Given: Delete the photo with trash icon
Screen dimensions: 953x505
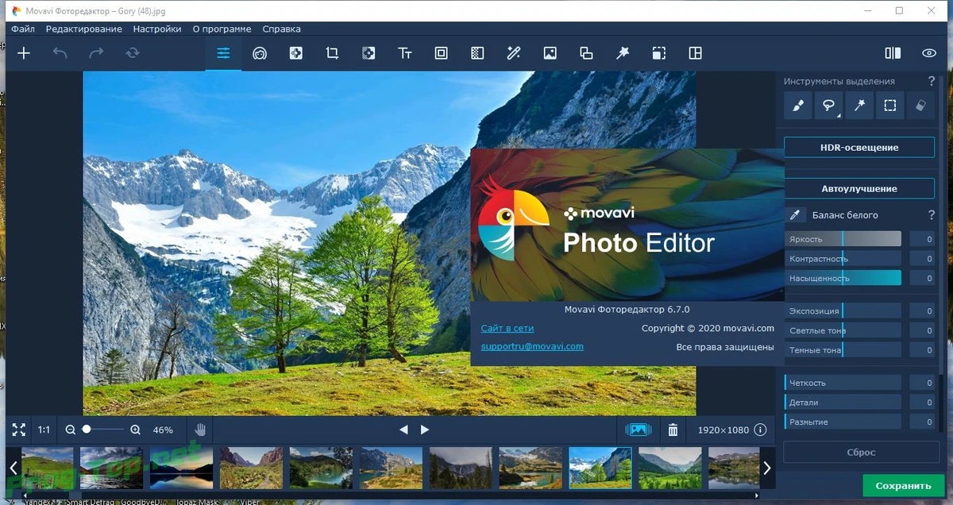Looking at the screenshot, I should click(x=673, y=430).
